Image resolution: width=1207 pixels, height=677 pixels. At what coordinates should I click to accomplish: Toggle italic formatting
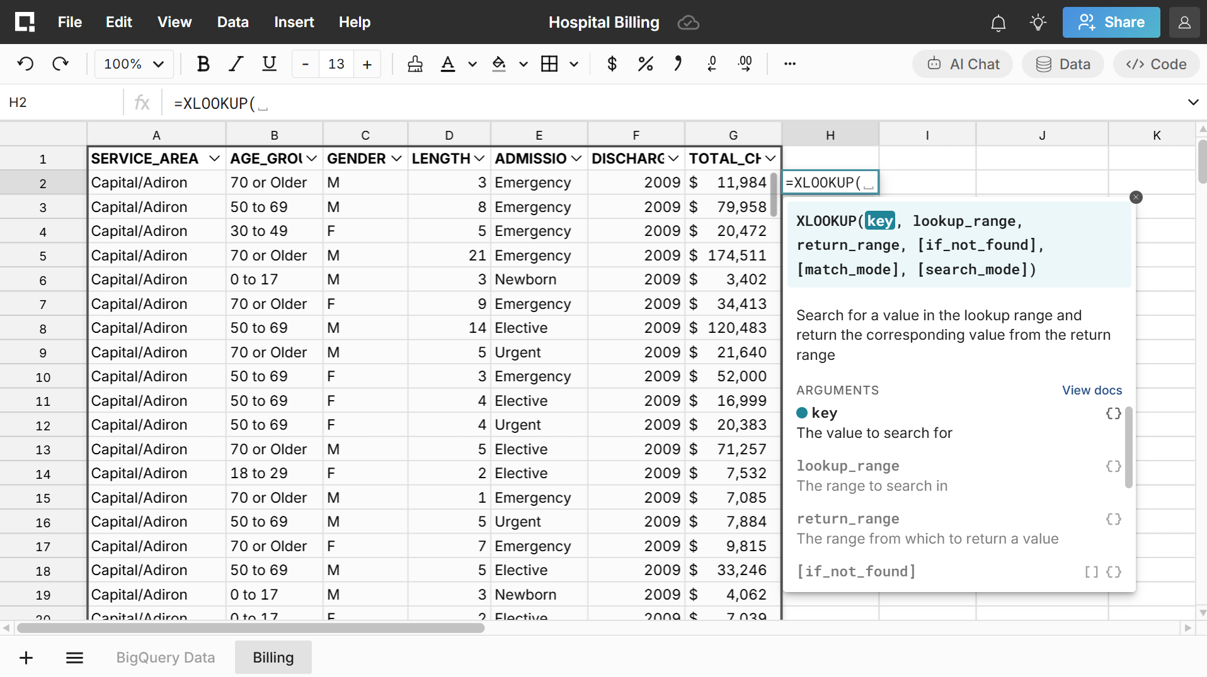[236, 64]
